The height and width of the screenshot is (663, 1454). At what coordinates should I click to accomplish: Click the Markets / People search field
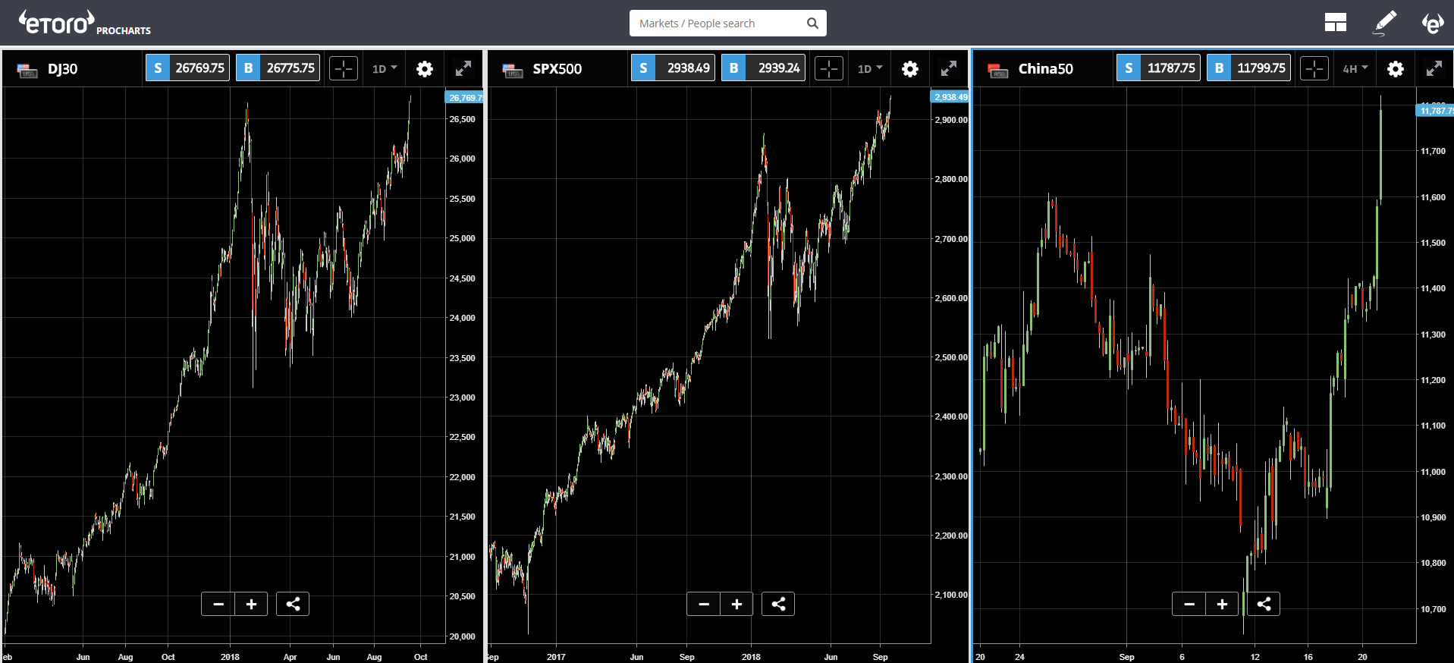coord(719,24)
